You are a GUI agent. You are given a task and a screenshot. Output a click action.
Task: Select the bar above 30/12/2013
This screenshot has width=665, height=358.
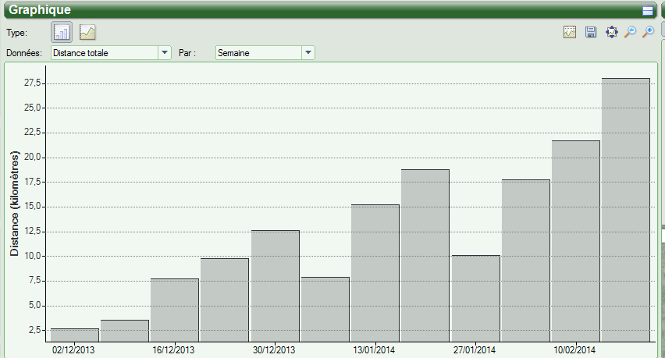tap(276, 286)
